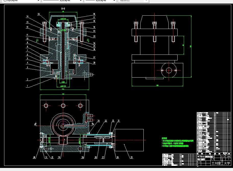
Task: Select part callout number 39
Action: coord(94,63)
